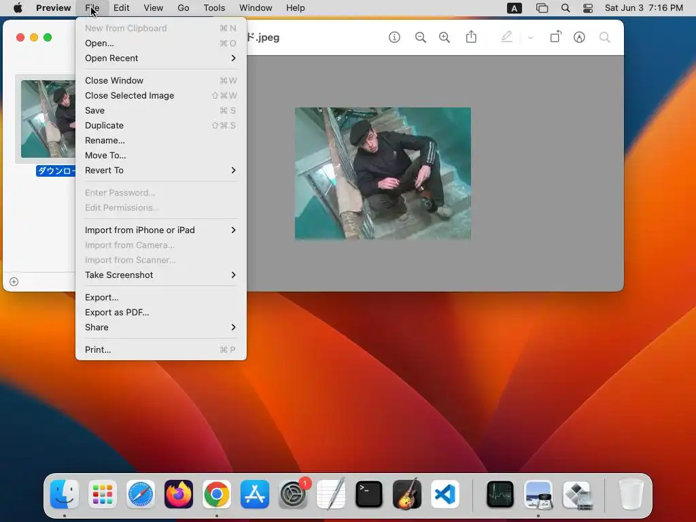Open Launchpad from the Dock
The height and width of the screenshot is (522, 696).
(103, 494)
